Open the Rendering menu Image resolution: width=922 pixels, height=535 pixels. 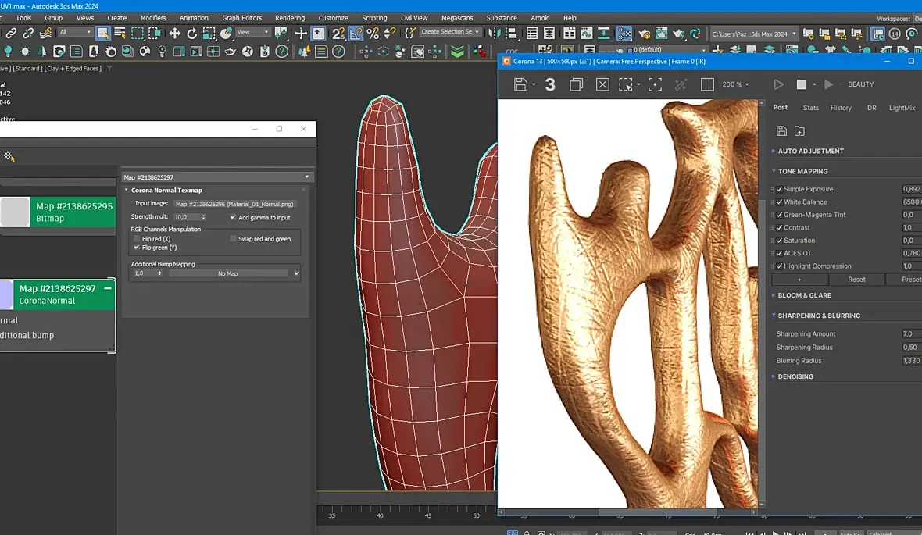290,18
